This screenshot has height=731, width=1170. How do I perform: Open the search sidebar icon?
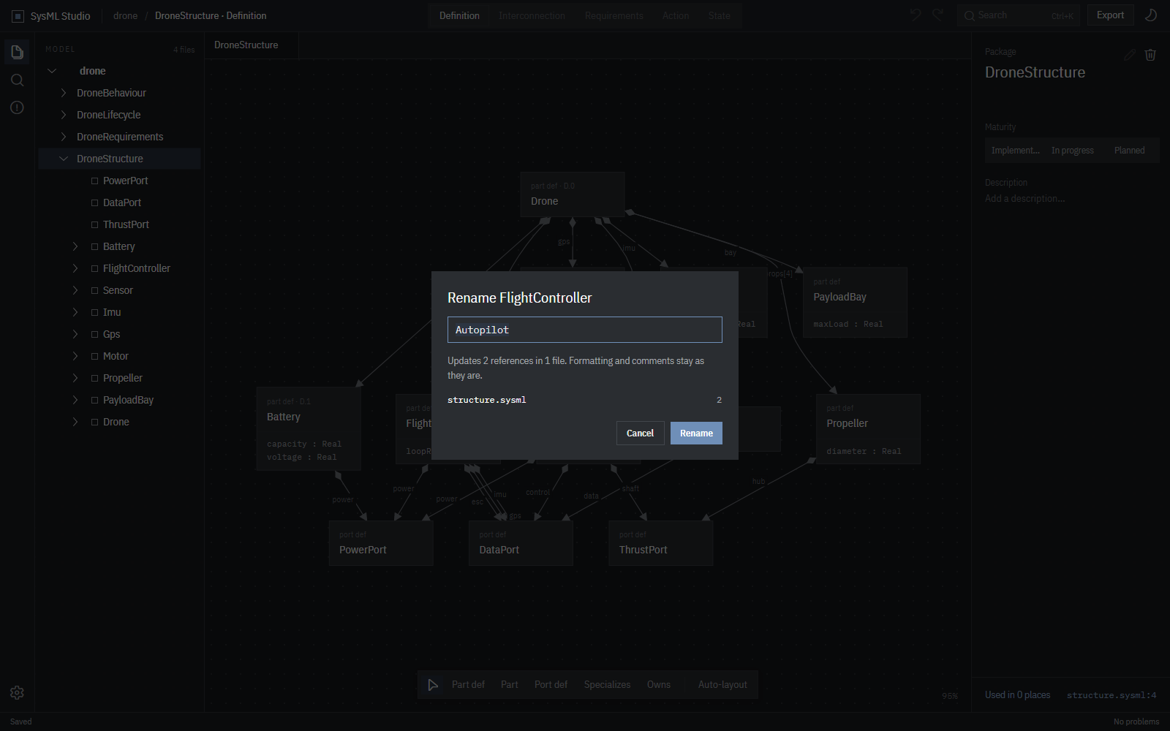[x=17, y=80]
